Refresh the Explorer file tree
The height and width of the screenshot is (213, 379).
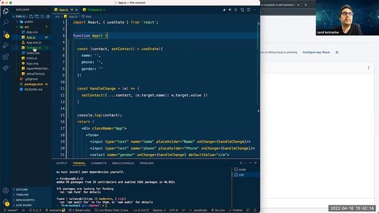pyautogui.click(x=42, y=17)
